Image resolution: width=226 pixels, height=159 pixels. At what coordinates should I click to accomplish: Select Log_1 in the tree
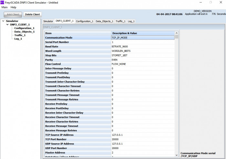pos(18,39)
